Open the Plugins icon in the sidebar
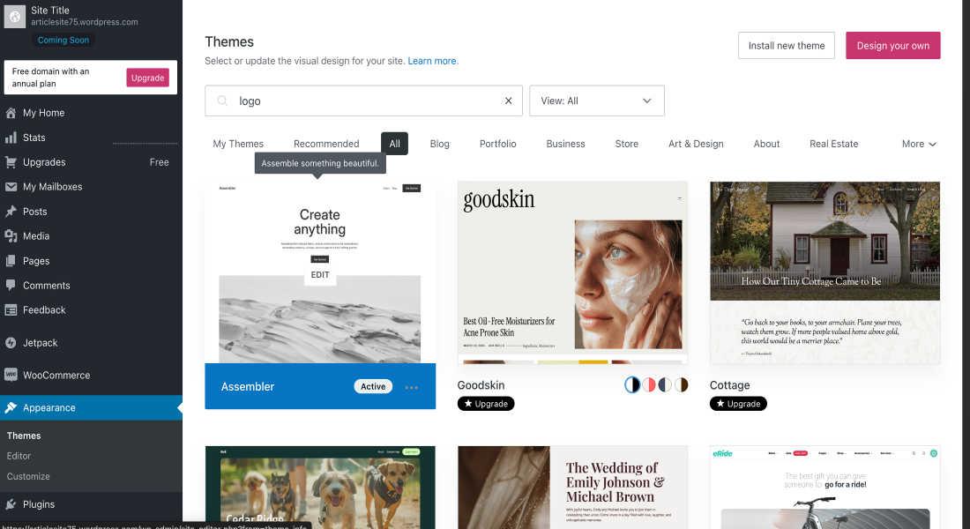This screenshot has height=529, width=970. [x=11, y=504]
